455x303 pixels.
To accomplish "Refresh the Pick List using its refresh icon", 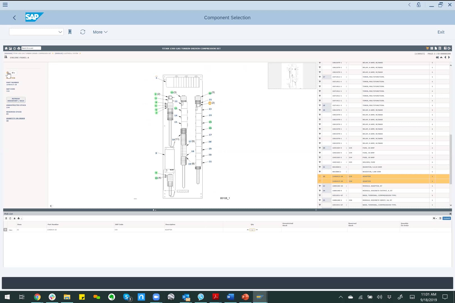I will tap(10, 218).
